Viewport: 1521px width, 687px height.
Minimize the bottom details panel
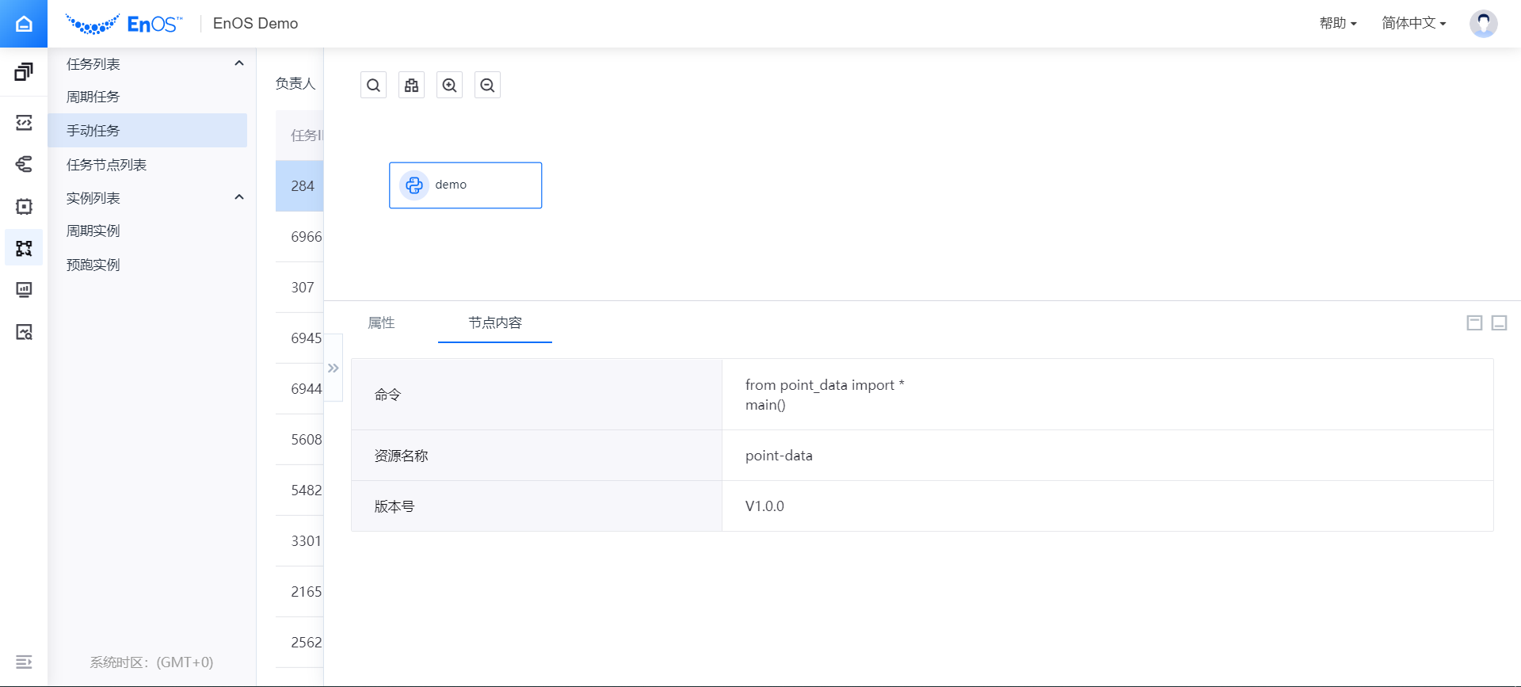point(1499,323)
